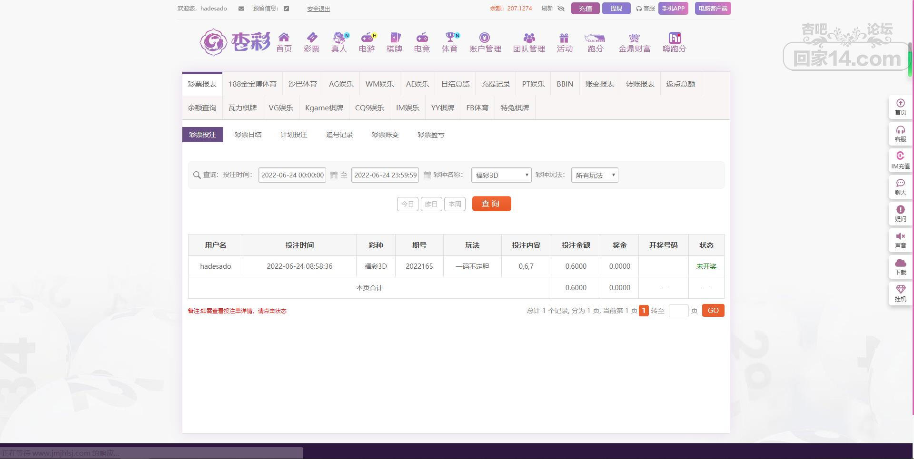
Task: Click the mail envelope icon beside username
Action: pos(241,9)
